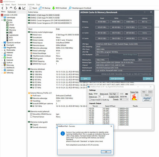159x157 pixels.
Task: Open the Kedvencek menu
Action: (x=22, y=5)
